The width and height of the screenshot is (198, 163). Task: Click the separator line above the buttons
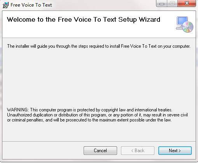99,141
